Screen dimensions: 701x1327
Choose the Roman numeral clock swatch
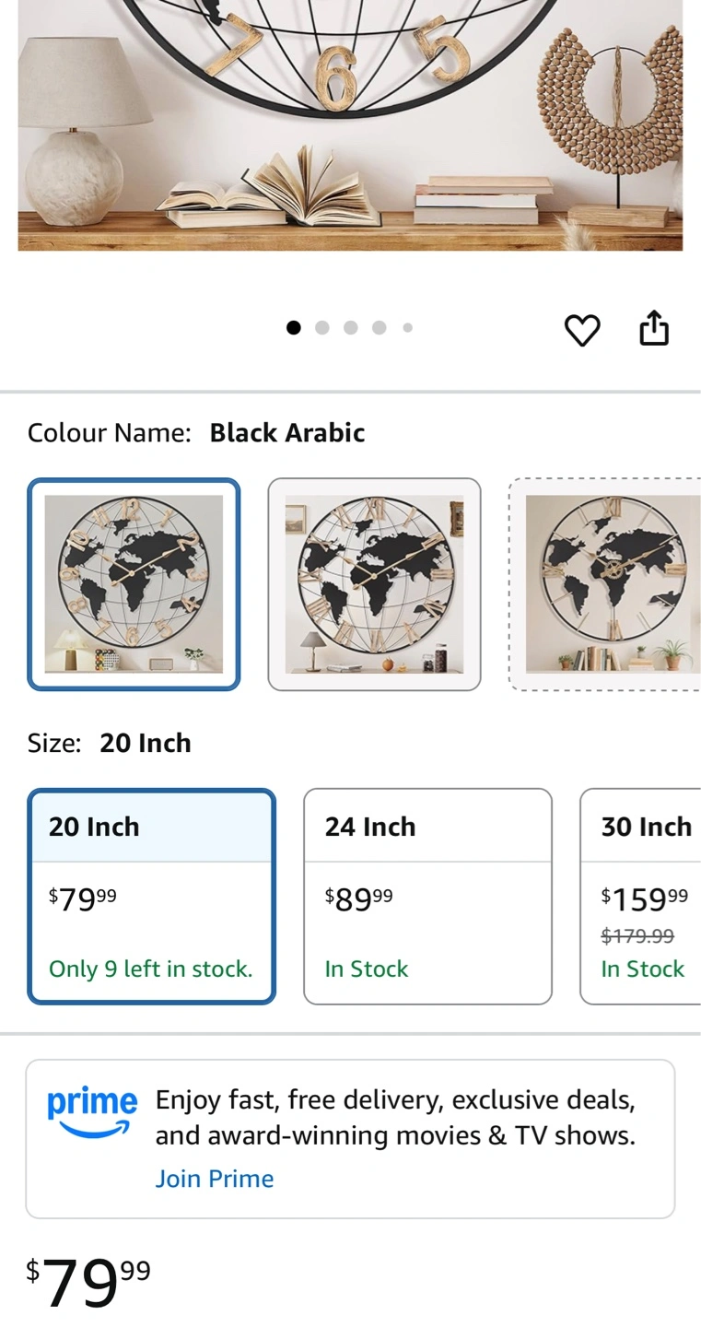click(x=374, y=584)
